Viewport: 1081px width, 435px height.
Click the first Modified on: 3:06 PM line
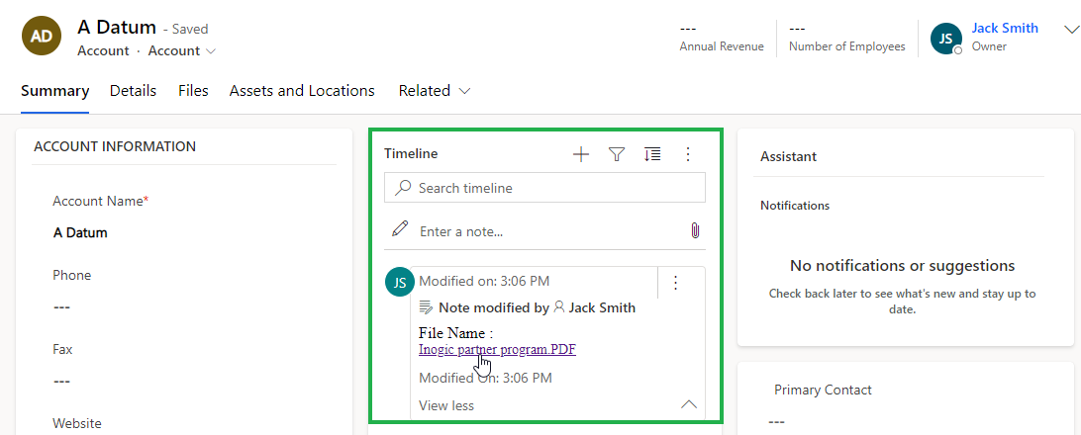click(484, 281)
